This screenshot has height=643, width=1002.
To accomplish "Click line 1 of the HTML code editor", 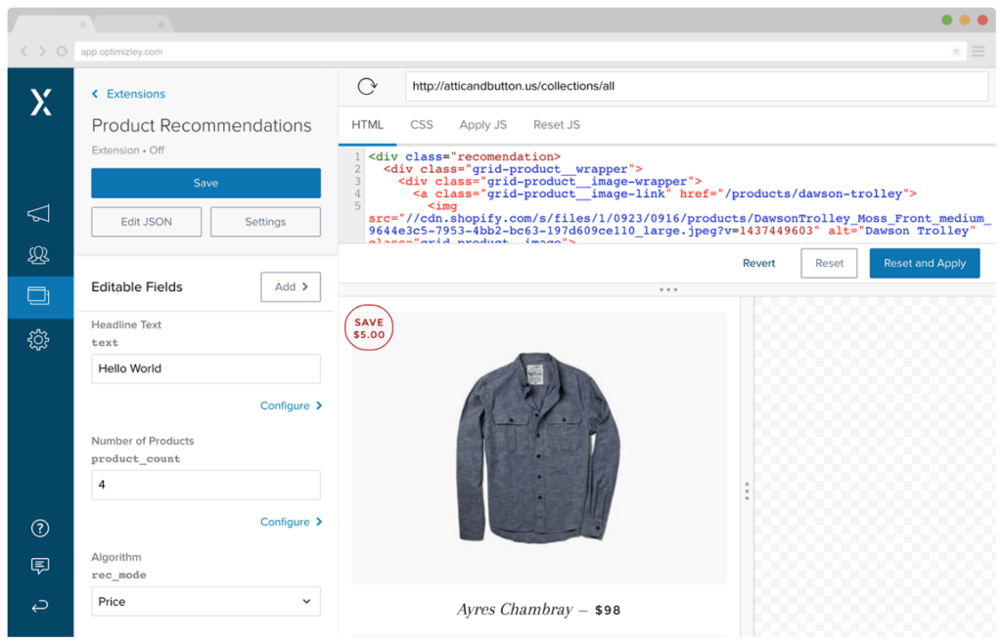I will (x=465, y=157).
